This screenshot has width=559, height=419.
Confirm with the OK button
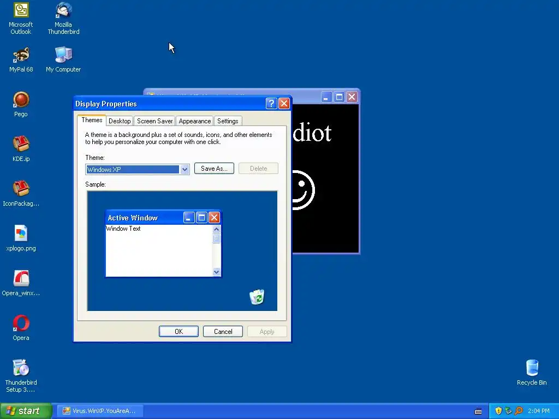point(179,331)
